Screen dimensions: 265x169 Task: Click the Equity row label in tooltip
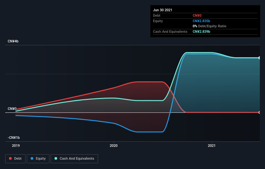(158, 21)
